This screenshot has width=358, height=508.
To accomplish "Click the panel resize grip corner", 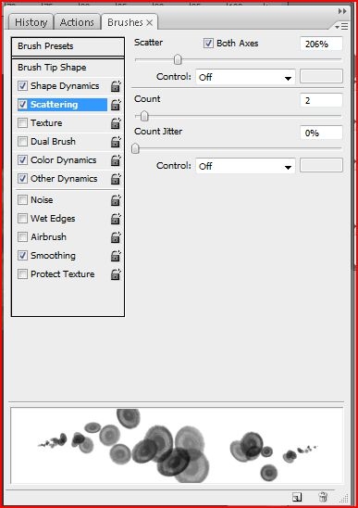I will 344,498.
